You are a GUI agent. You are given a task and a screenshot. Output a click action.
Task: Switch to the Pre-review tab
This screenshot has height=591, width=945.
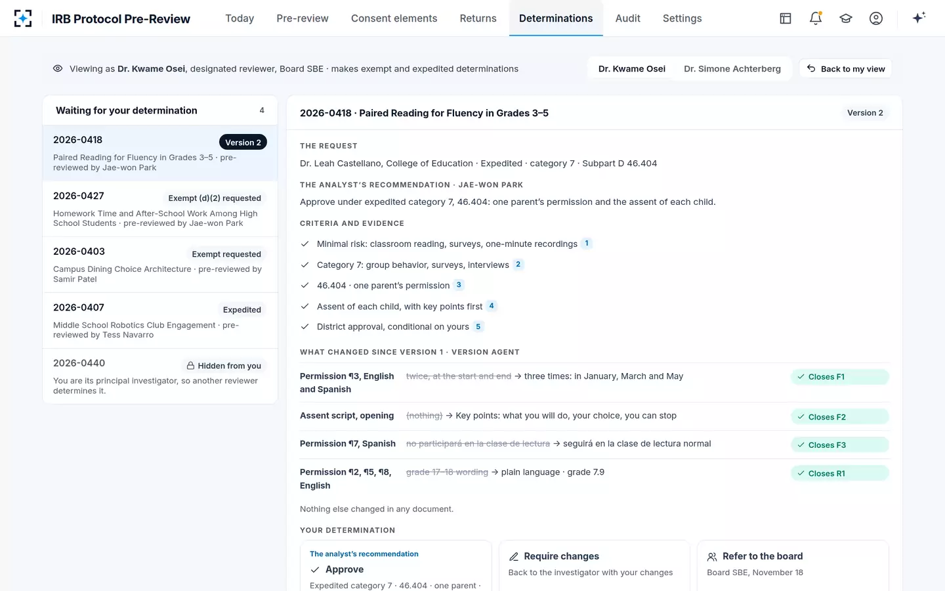(x=303, y=18)
